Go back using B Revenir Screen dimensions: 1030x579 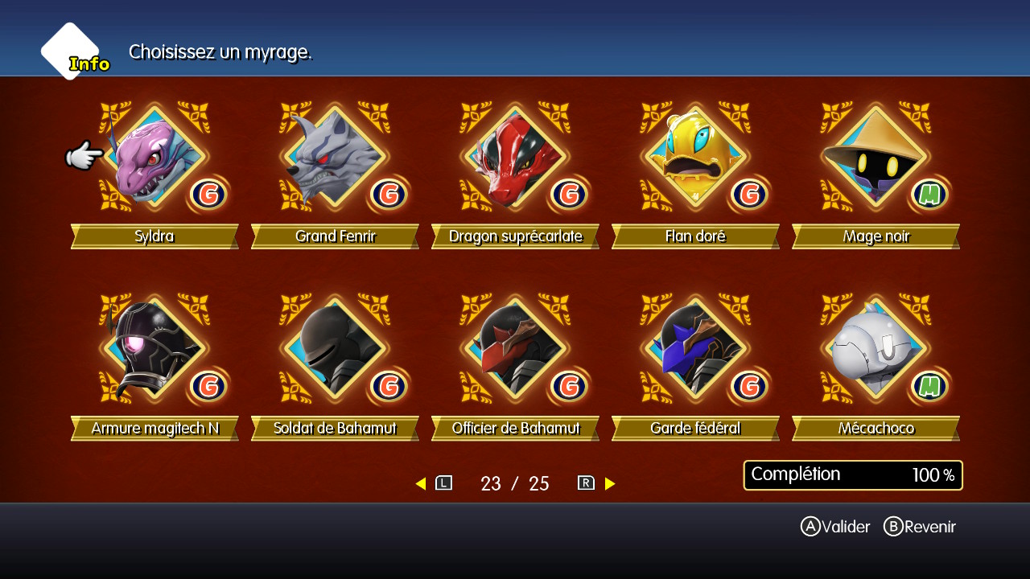[920, 527]
